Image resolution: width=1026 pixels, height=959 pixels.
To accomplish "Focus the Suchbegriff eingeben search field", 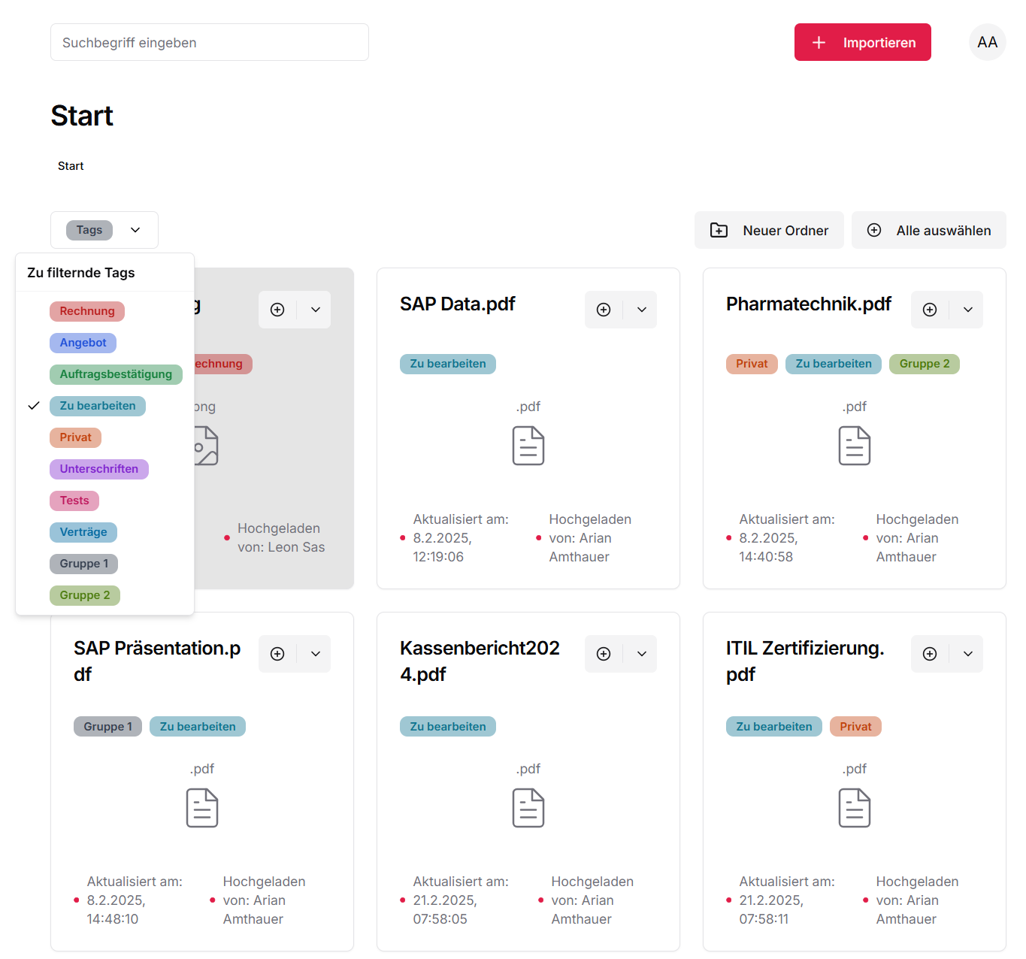I will 209,43.
